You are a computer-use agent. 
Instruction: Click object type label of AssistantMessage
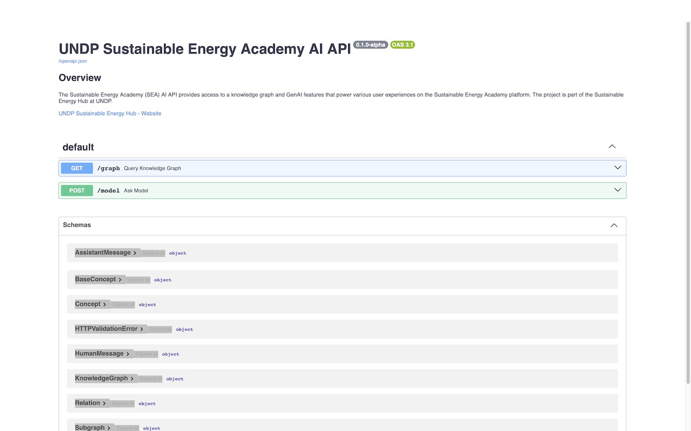[x=178, y=253]
